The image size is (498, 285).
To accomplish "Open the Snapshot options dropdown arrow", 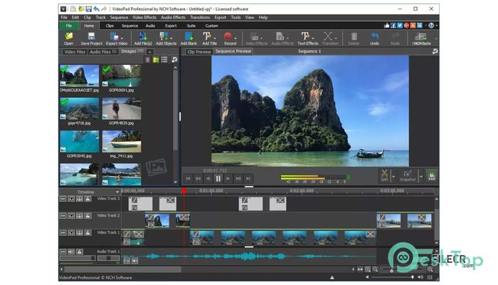I will point(420,176).
